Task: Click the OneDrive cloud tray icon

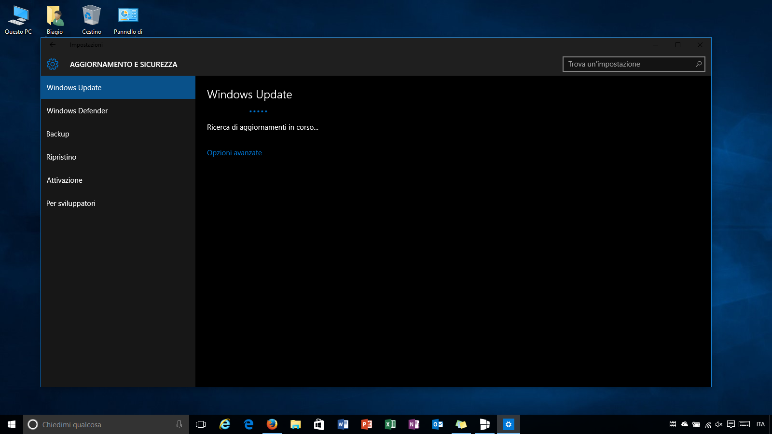Action: click(684, 424)
